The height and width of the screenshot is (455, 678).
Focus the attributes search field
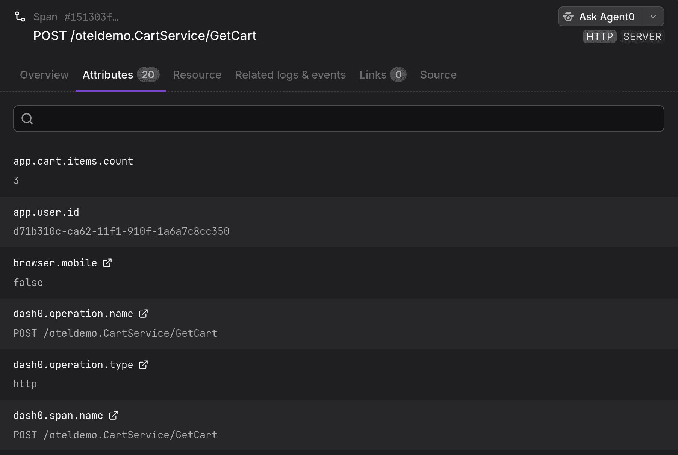(x=339, y=119)
